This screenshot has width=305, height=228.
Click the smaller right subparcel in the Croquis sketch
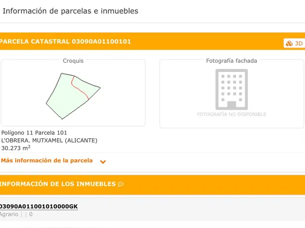point(87,86)
